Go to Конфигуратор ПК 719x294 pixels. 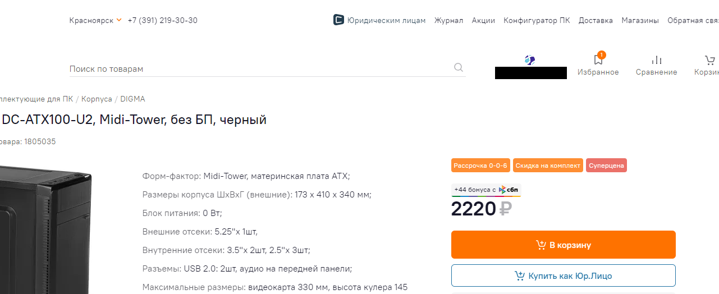537,20
